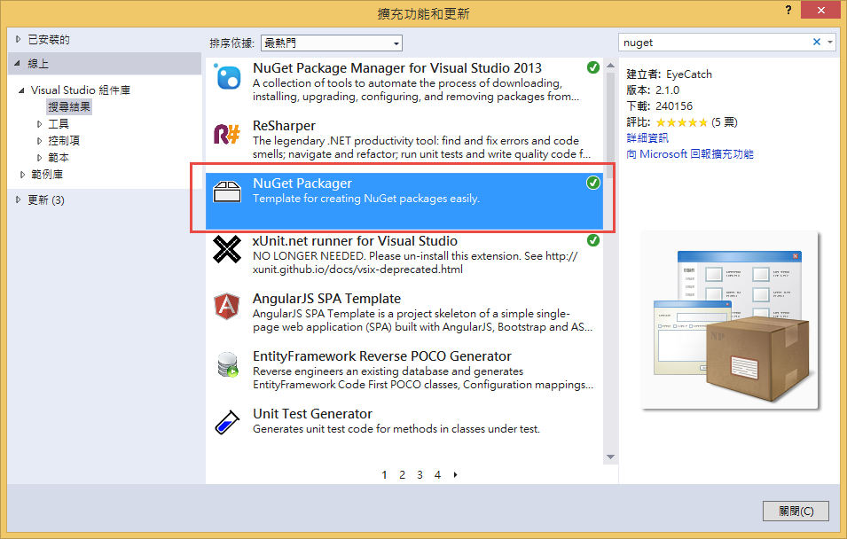Click the NuGet Packager preview image
This screenshot has width=847, height=539.
point(730,320)
